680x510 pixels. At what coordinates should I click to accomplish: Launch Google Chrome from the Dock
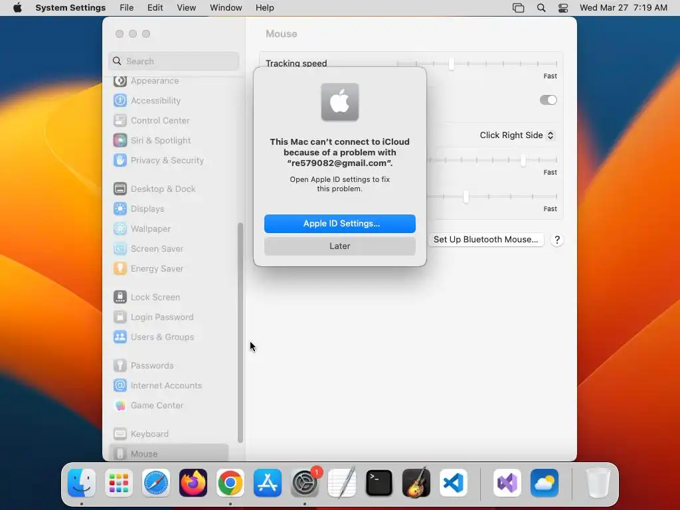[230, 483]
